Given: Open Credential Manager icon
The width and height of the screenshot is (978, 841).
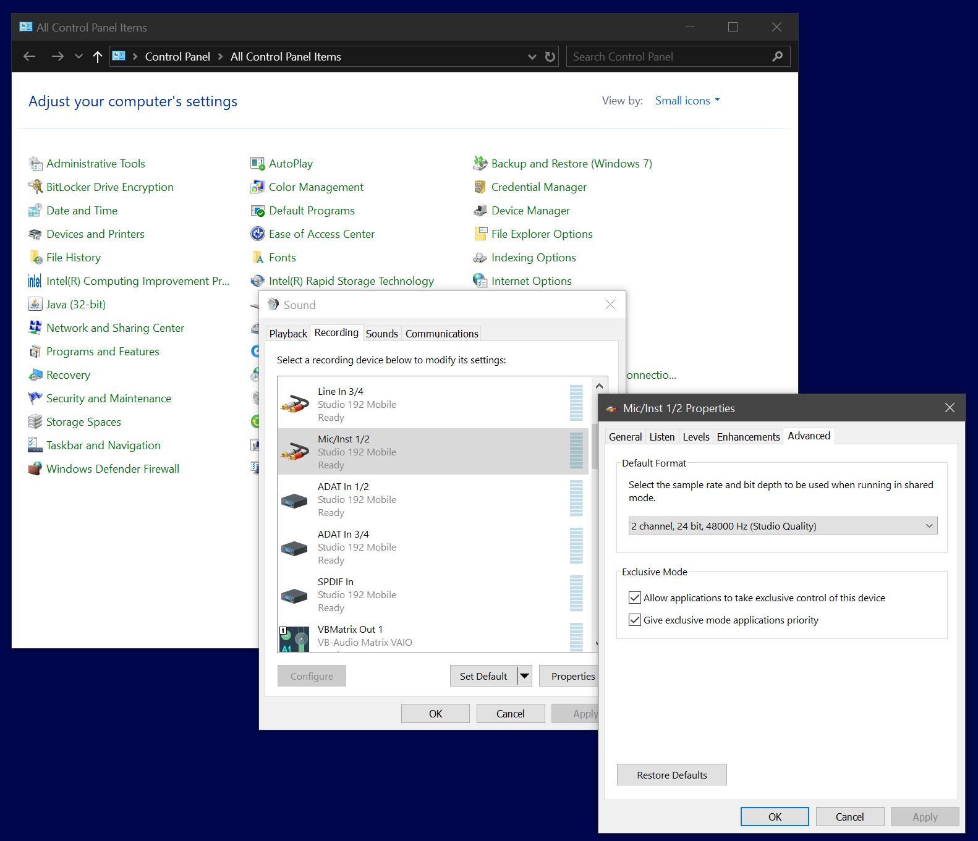Looking at the screenshot, I should [x=480, y=187].
